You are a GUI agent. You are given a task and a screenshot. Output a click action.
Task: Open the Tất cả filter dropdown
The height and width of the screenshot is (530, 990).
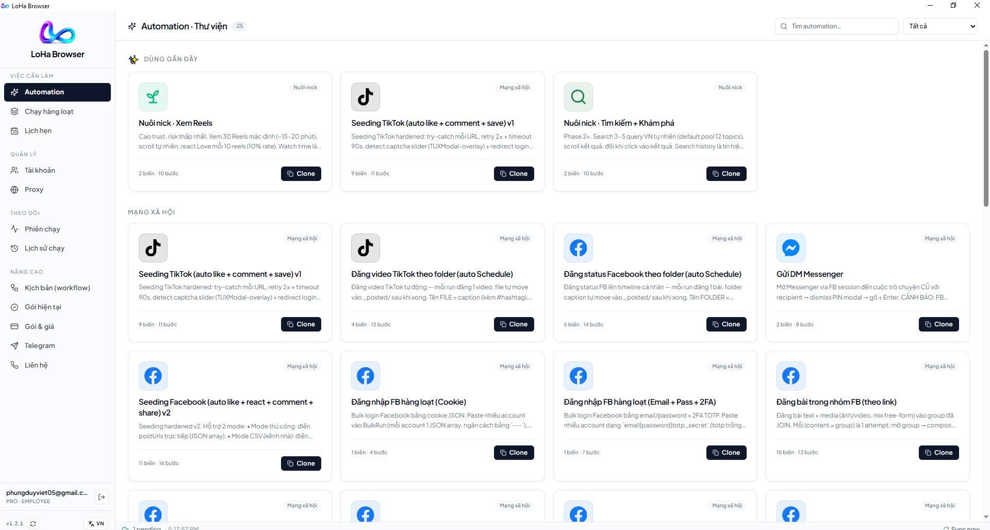(x=940, y=26)
